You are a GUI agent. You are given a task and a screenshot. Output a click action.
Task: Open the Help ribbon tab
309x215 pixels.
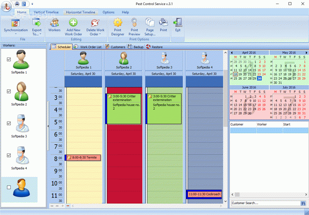tap(125, 12)
